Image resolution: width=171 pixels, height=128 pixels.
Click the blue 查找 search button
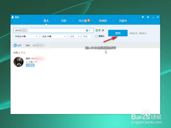[x=118, y=33]
